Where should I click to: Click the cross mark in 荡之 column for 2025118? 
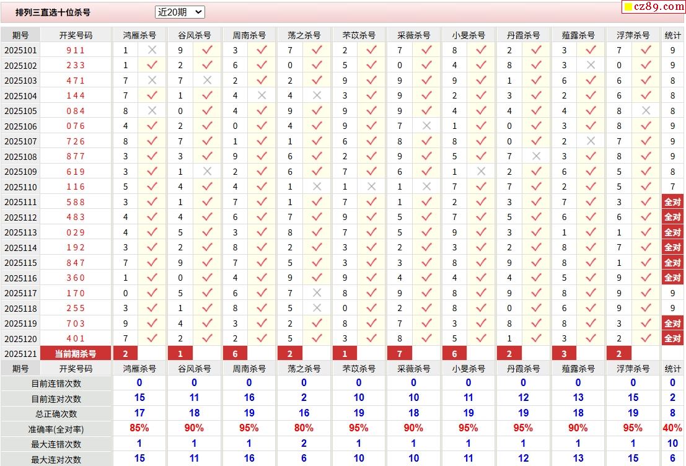317,308
